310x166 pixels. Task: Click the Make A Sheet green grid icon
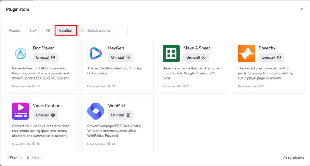(171, 53)
